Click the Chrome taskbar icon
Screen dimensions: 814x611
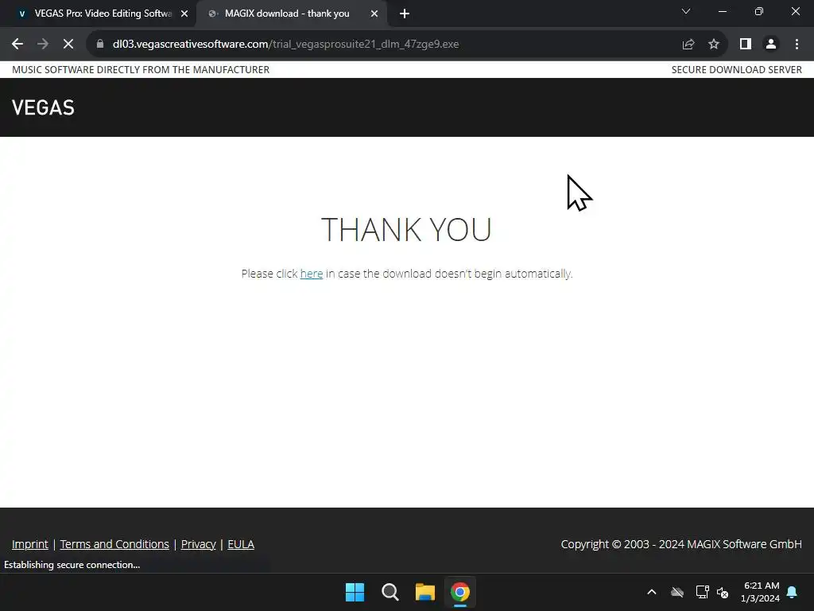[x=460, y=592]
